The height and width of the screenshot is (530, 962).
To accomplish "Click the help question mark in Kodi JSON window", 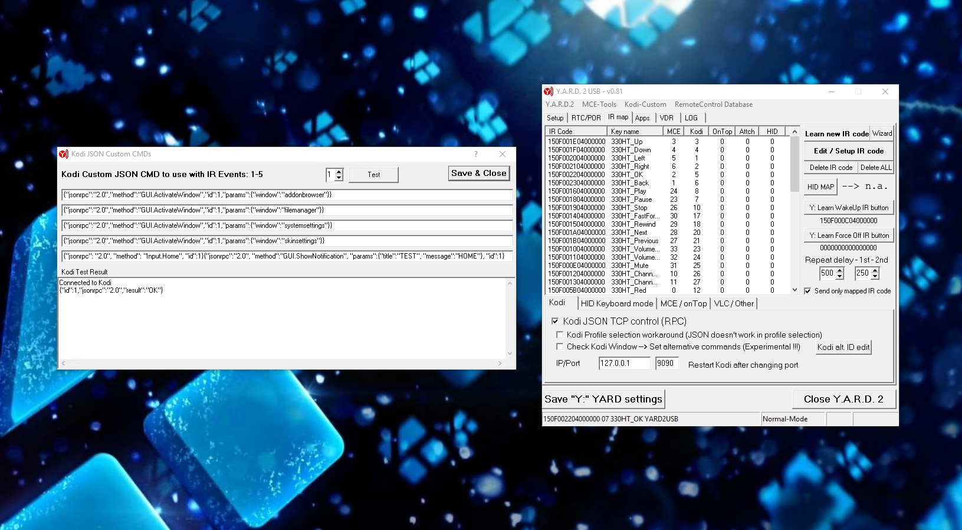I will [476, 154].
